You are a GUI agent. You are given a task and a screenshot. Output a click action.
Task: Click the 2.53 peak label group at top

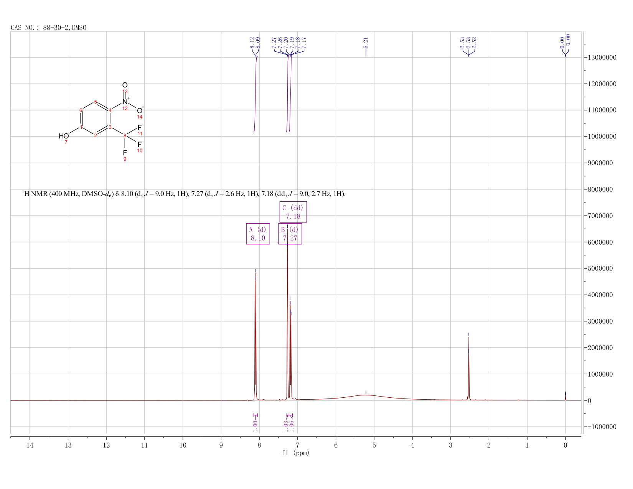[468, 43]
